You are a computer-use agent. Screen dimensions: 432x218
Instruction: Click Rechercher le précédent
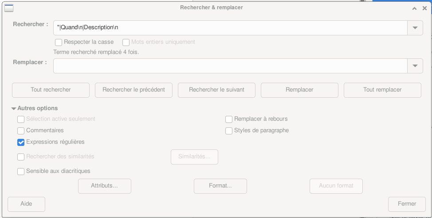coord(134,90)
